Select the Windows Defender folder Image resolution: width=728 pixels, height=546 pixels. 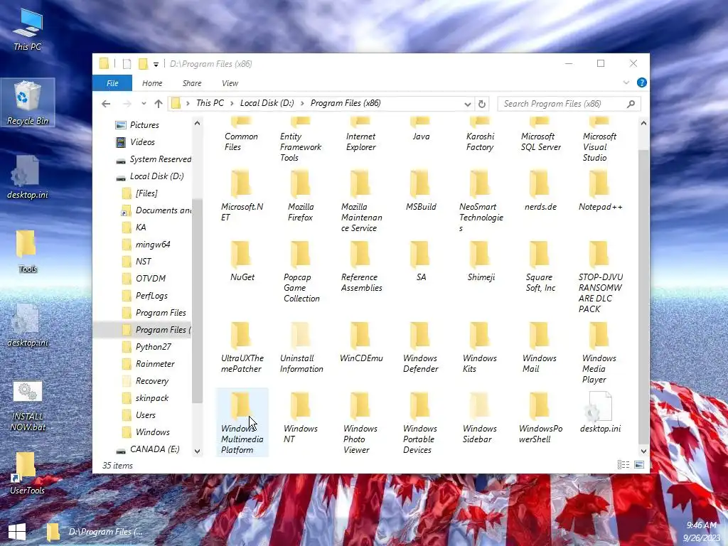(420, 347)
